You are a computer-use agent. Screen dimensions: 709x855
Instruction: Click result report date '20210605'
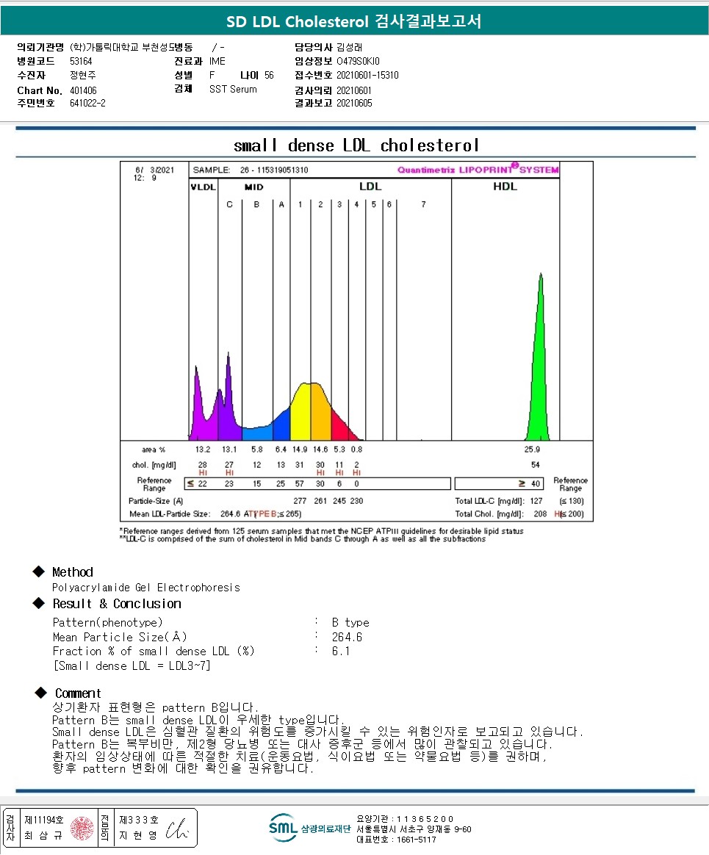click(354, 103)
